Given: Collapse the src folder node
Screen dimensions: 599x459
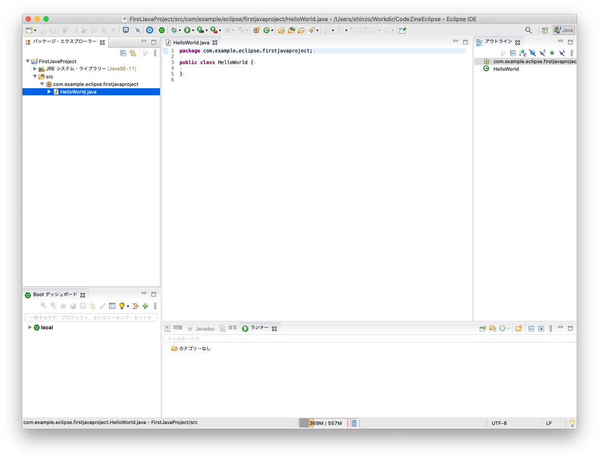Looking at the screenshot, I should [34, 76].
